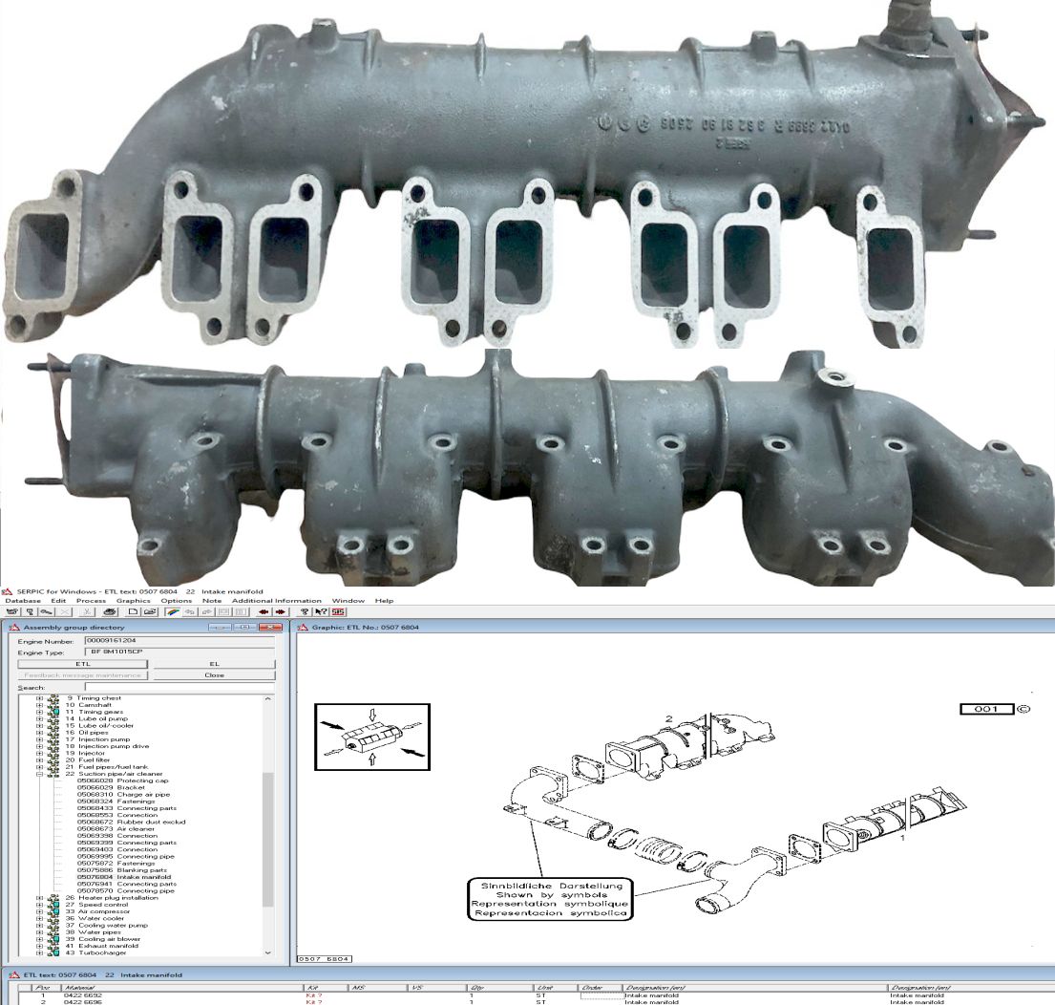Click the printer icon in the toolbar
This screenshot has height=1005, width=1055.
click(x=110, y=611)
